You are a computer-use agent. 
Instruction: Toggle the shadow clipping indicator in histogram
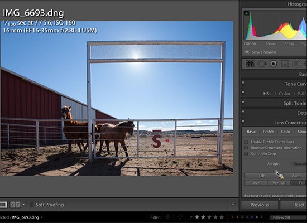click(x=247, y=13)
